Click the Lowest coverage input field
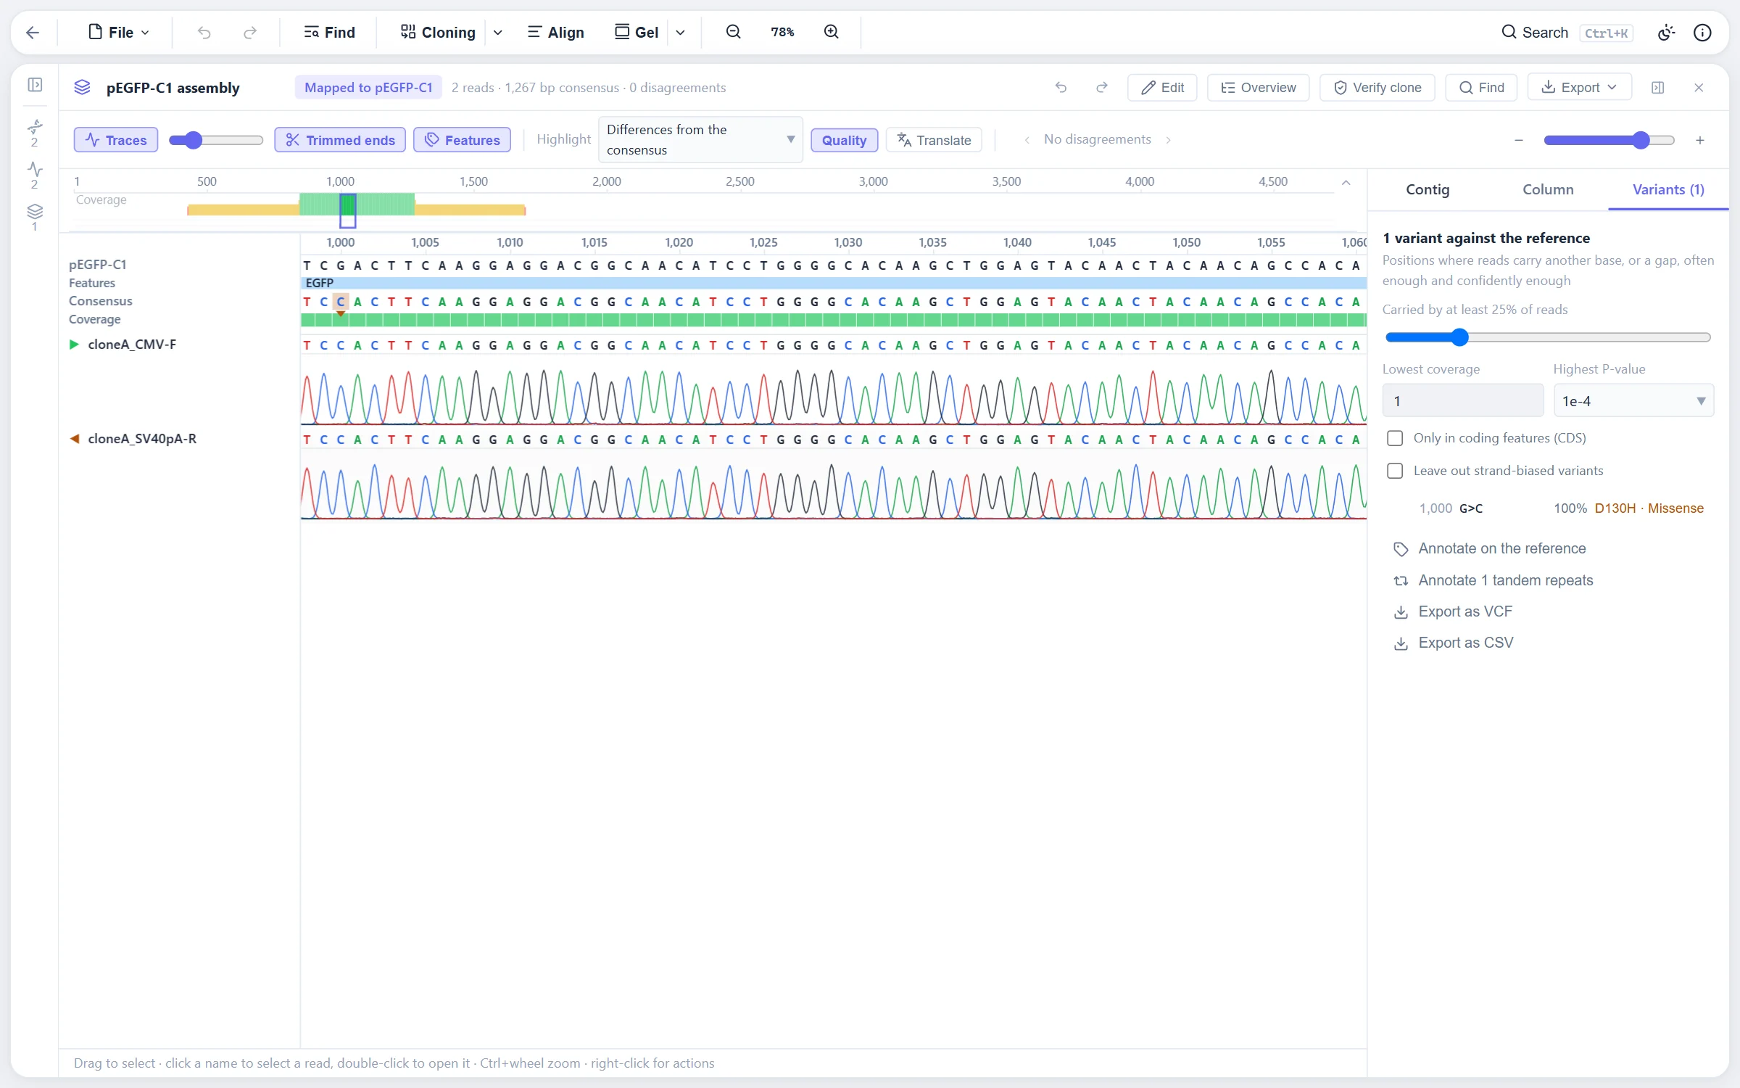Screen dimensions: 1740x1088 [x=1462, y=400]
